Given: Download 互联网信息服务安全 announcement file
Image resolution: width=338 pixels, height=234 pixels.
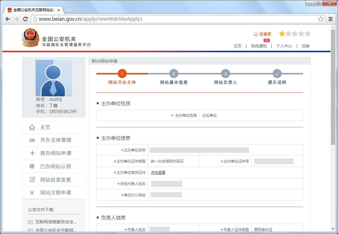Looking at the screenshot, I should pyautogui.click(x=56, y=222).
